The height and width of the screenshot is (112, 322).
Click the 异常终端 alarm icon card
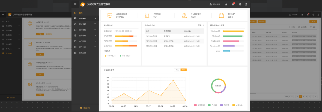tap(147, 15)
